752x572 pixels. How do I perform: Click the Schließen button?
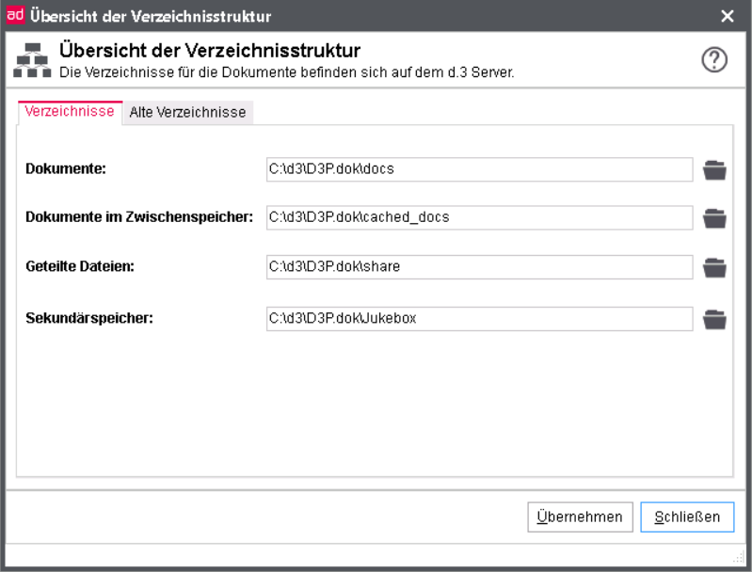[687, 516]
